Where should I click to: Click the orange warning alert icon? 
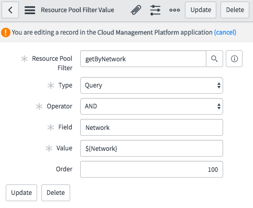pos(6,32)
